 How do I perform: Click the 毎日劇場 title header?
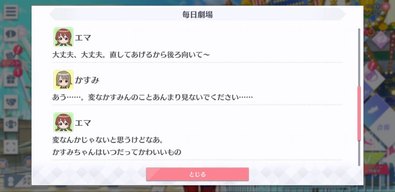tap(197, 14)
